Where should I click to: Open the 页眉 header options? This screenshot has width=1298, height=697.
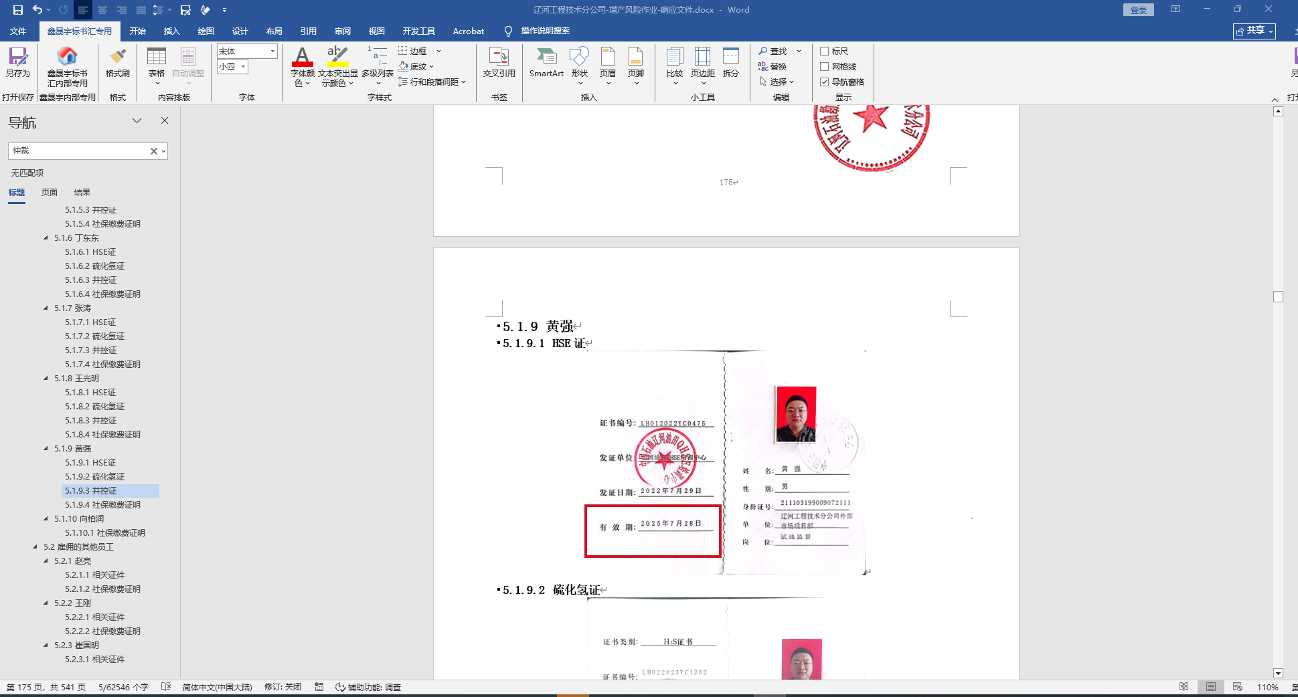(608, 66)
